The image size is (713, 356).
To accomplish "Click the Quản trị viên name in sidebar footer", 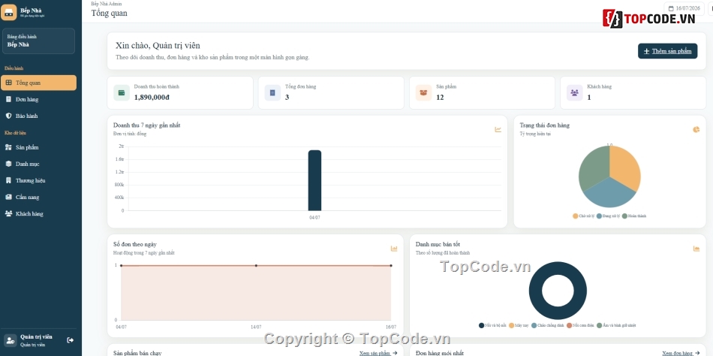I will pyautogui.click(x=36, y=337).
